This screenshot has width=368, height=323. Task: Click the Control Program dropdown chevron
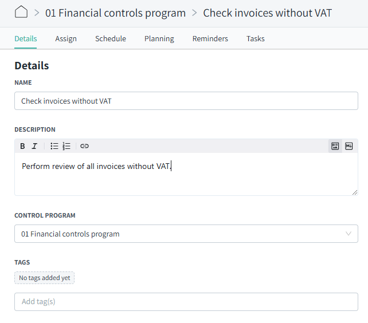point(349,234)
